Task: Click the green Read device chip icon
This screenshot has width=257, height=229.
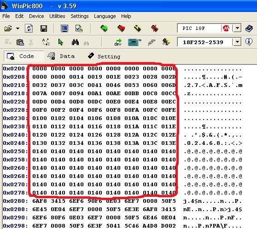Action: click(104, 29)
